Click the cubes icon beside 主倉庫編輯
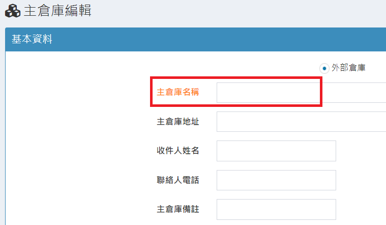 [x=12, y=11]
